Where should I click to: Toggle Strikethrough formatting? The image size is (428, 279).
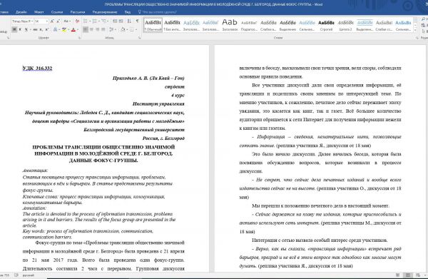tap(35, 29)
